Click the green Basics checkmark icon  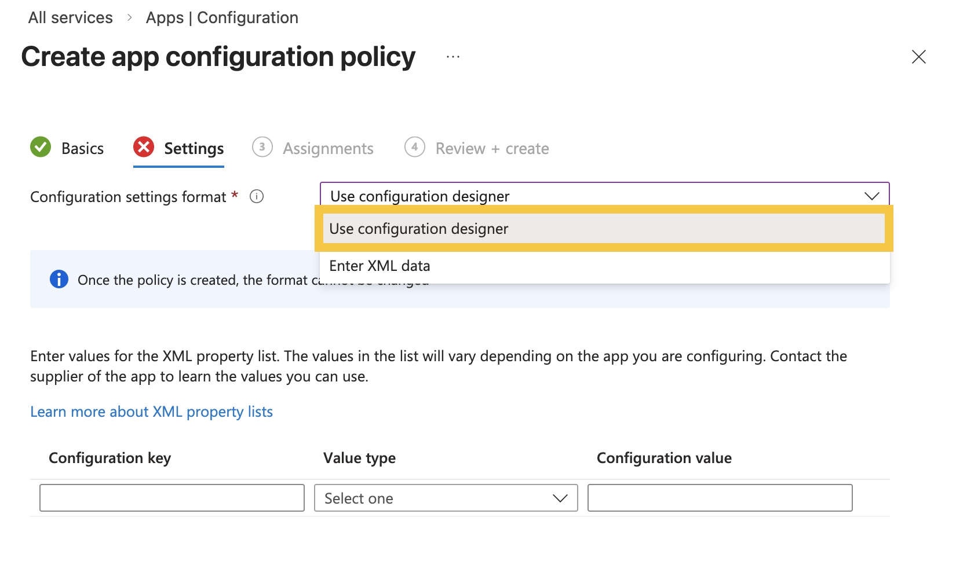tap(41, 147)
